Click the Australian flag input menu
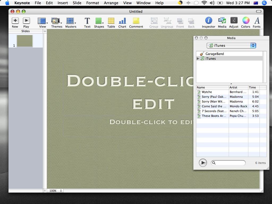The width and height of the screenshot is (272, 204). (x=256, y=3)
